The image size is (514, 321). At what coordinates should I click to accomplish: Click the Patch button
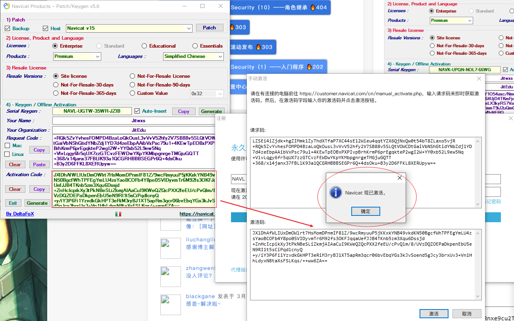[209, 28]
